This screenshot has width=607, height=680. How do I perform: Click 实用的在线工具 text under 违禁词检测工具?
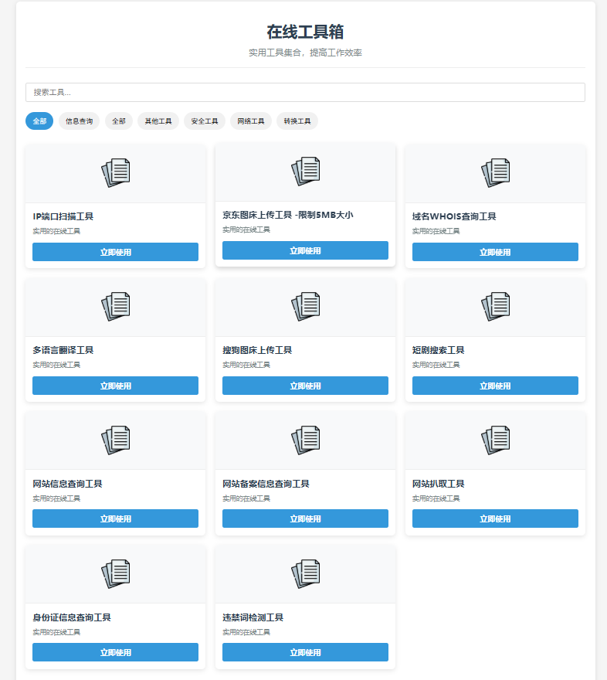coord(246,632)
